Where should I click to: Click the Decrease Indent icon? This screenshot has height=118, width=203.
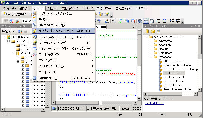pos(172,21)
